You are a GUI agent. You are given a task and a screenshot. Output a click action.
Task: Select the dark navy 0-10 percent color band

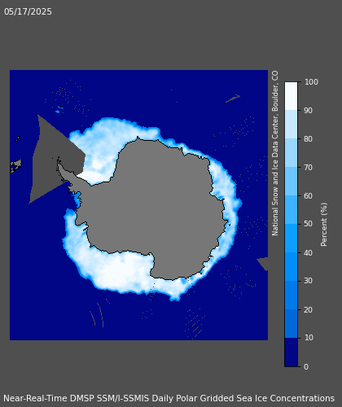pos(291,352)
